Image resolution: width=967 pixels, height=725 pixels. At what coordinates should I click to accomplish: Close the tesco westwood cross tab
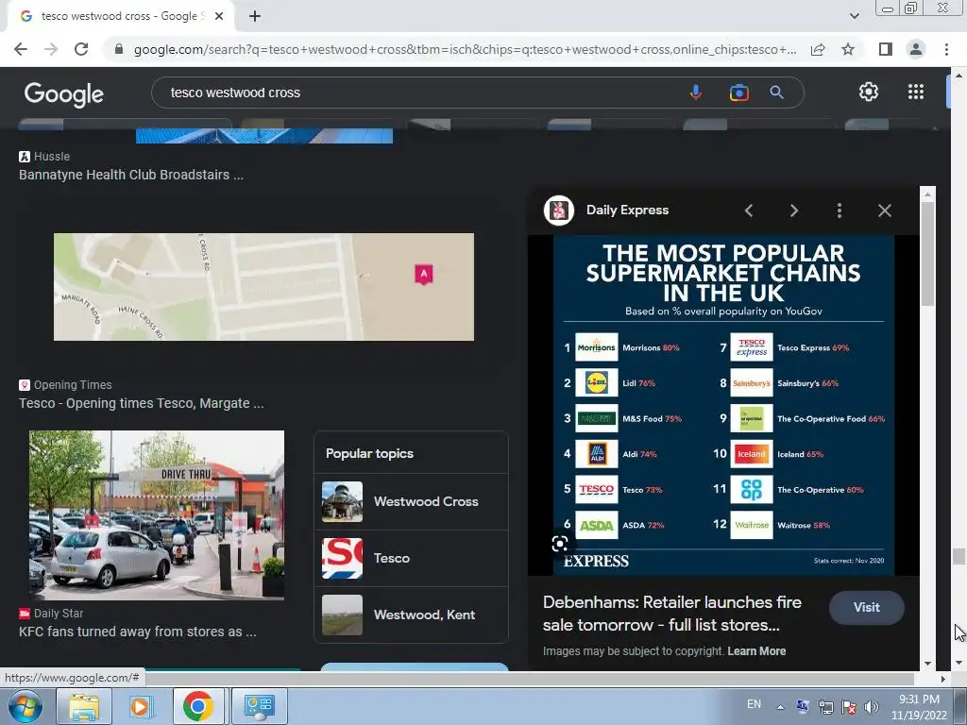[x=219, y=16]
